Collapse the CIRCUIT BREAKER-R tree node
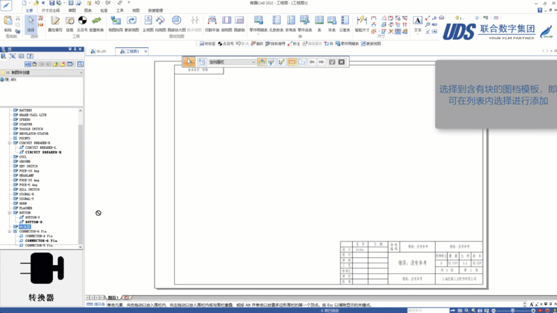Image resolution: width=557 pixels, height=313 pixels. point(10,143)
